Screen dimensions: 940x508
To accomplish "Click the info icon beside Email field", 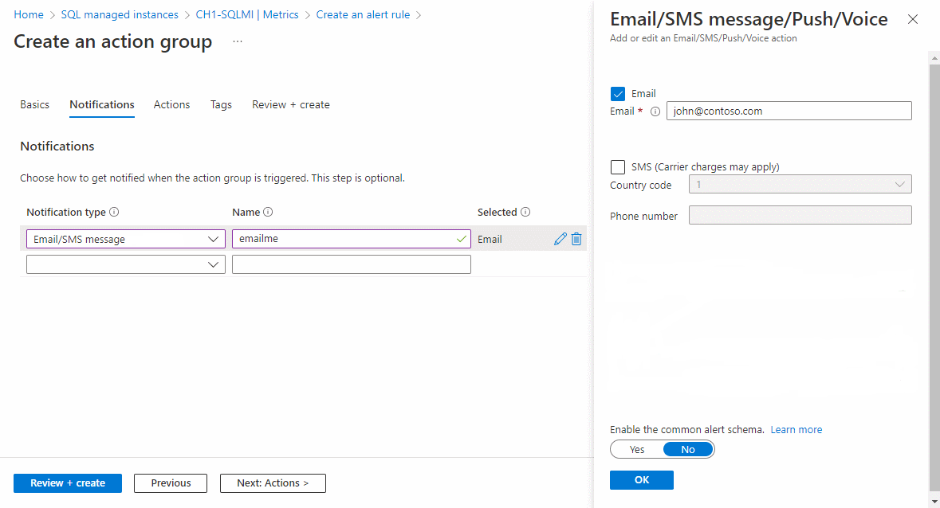I will tap(655, 111).
